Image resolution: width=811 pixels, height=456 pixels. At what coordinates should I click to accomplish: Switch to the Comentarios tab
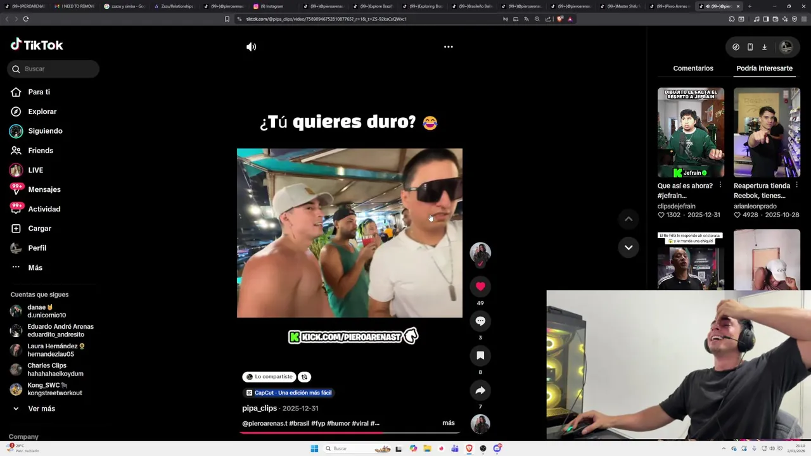[x=693, y=68]
